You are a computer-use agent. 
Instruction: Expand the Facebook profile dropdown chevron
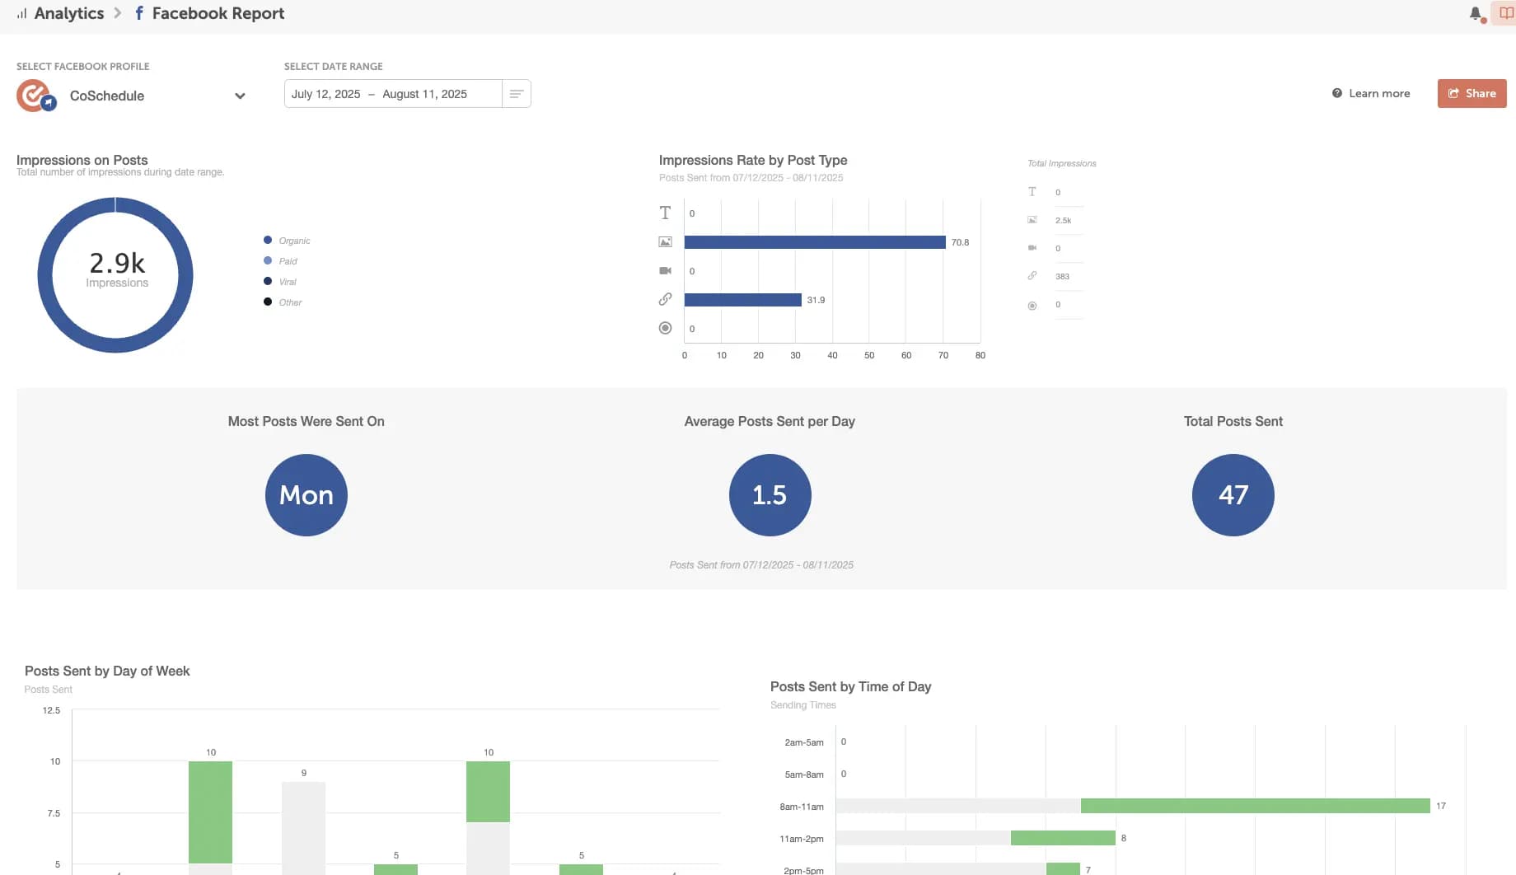(x=240, y=96)
